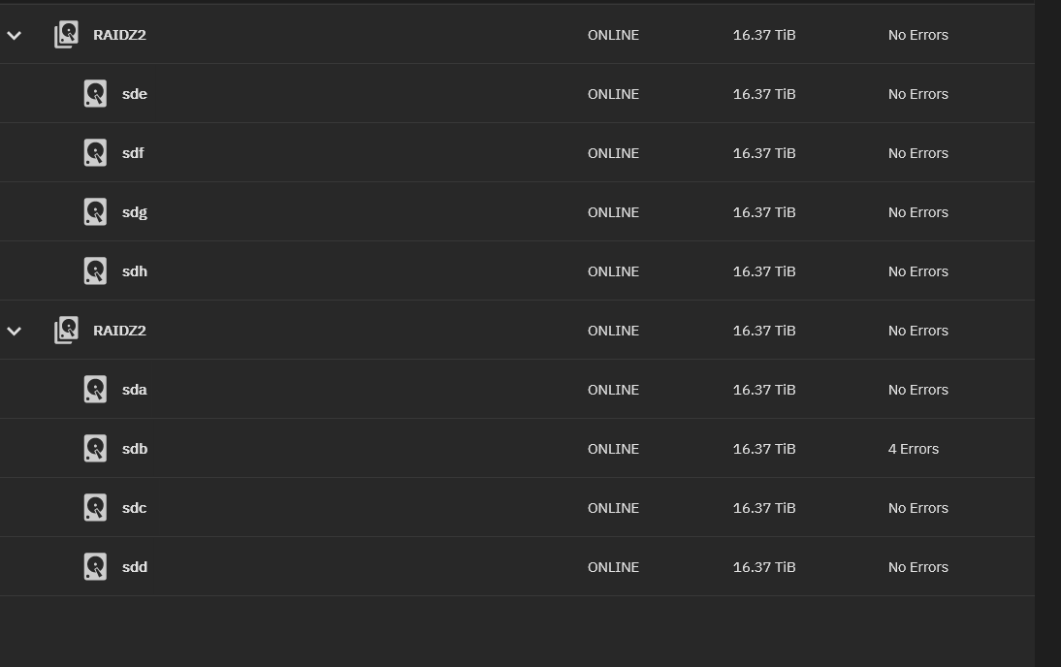Screen dimensions: 1061x667
Task: Click the sdg disk icon
Action: (95, 212)
